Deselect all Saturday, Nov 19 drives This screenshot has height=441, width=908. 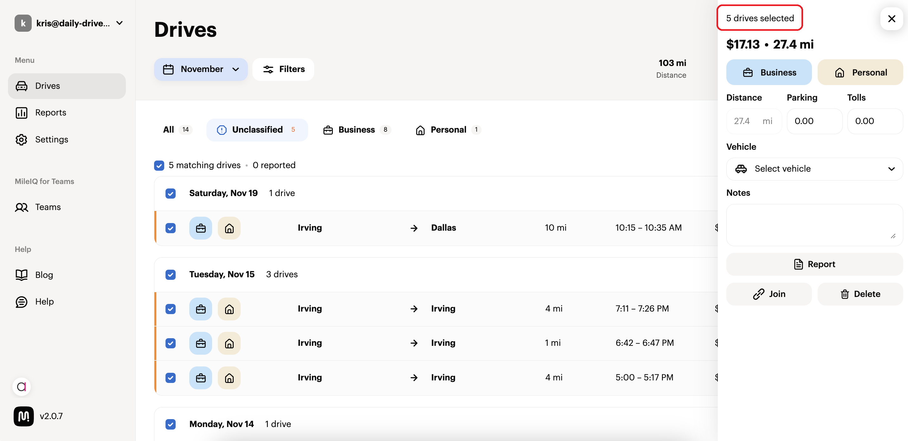[171, 193]
